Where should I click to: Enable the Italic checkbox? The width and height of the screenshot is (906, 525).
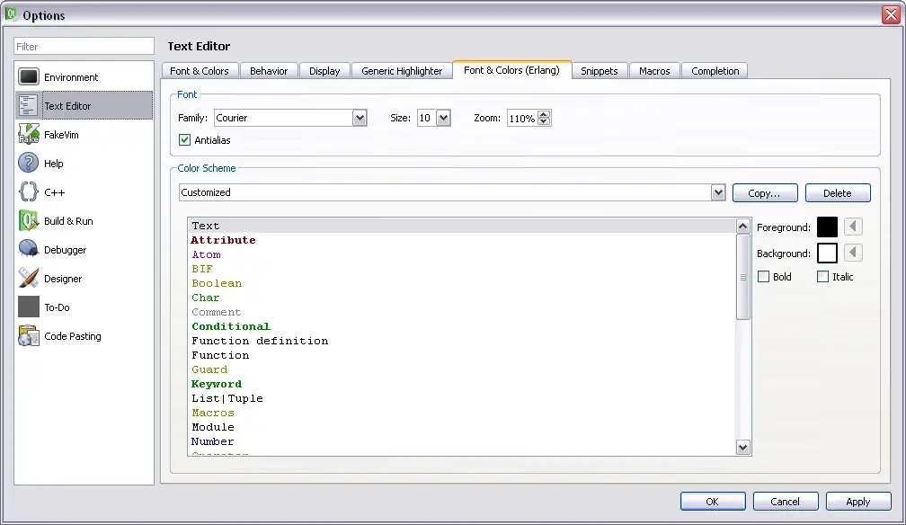tap(822, 276)
